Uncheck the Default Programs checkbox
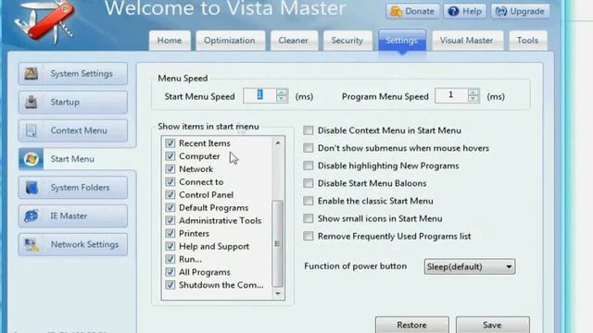Screen dimensions: 593x333 coord(170,207)
